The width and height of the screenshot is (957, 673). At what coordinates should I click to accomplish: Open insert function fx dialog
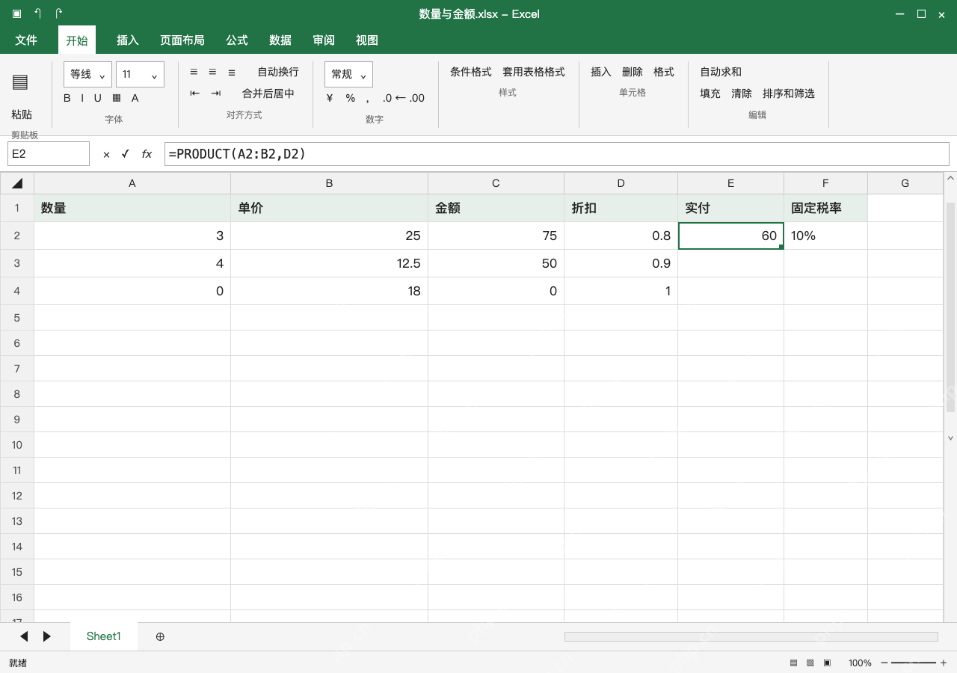pos(147,154)
